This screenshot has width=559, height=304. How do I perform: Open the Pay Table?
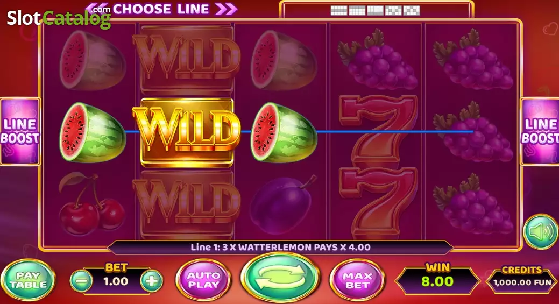tap(28, 280)
